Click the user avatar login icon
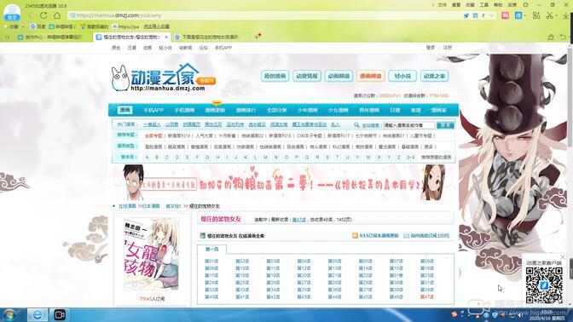The height and width of the screenshot is (322, 573). 12,13
